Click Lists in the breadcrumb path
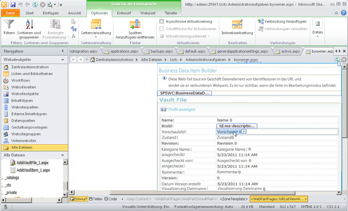The height and width of the screenshot is (211, 348). point(173,59)
